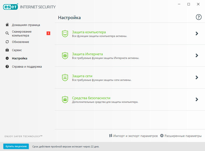Open Сканирование компьютера in the sidebar
Image resolution: width=205 pixels, height=151 pixels.
click(x=22, y=34)
